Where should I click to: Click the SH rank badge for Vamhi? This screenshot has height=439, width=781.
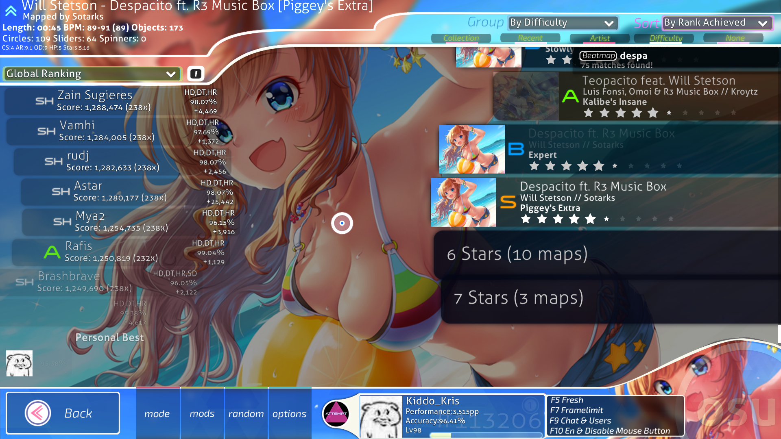(x=46, y=131)
